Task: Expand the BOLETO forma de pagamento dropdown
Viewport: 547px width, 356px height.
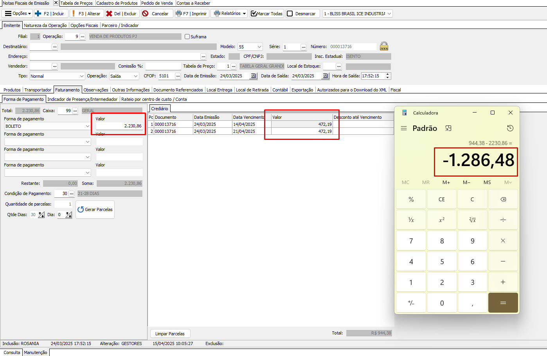Action: [87, 126]
